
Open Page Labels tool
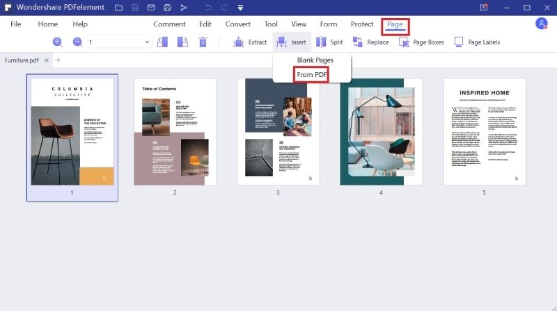click(477, 42)
